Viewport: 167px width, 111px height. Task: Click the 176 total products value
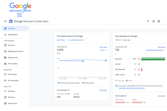117,50
